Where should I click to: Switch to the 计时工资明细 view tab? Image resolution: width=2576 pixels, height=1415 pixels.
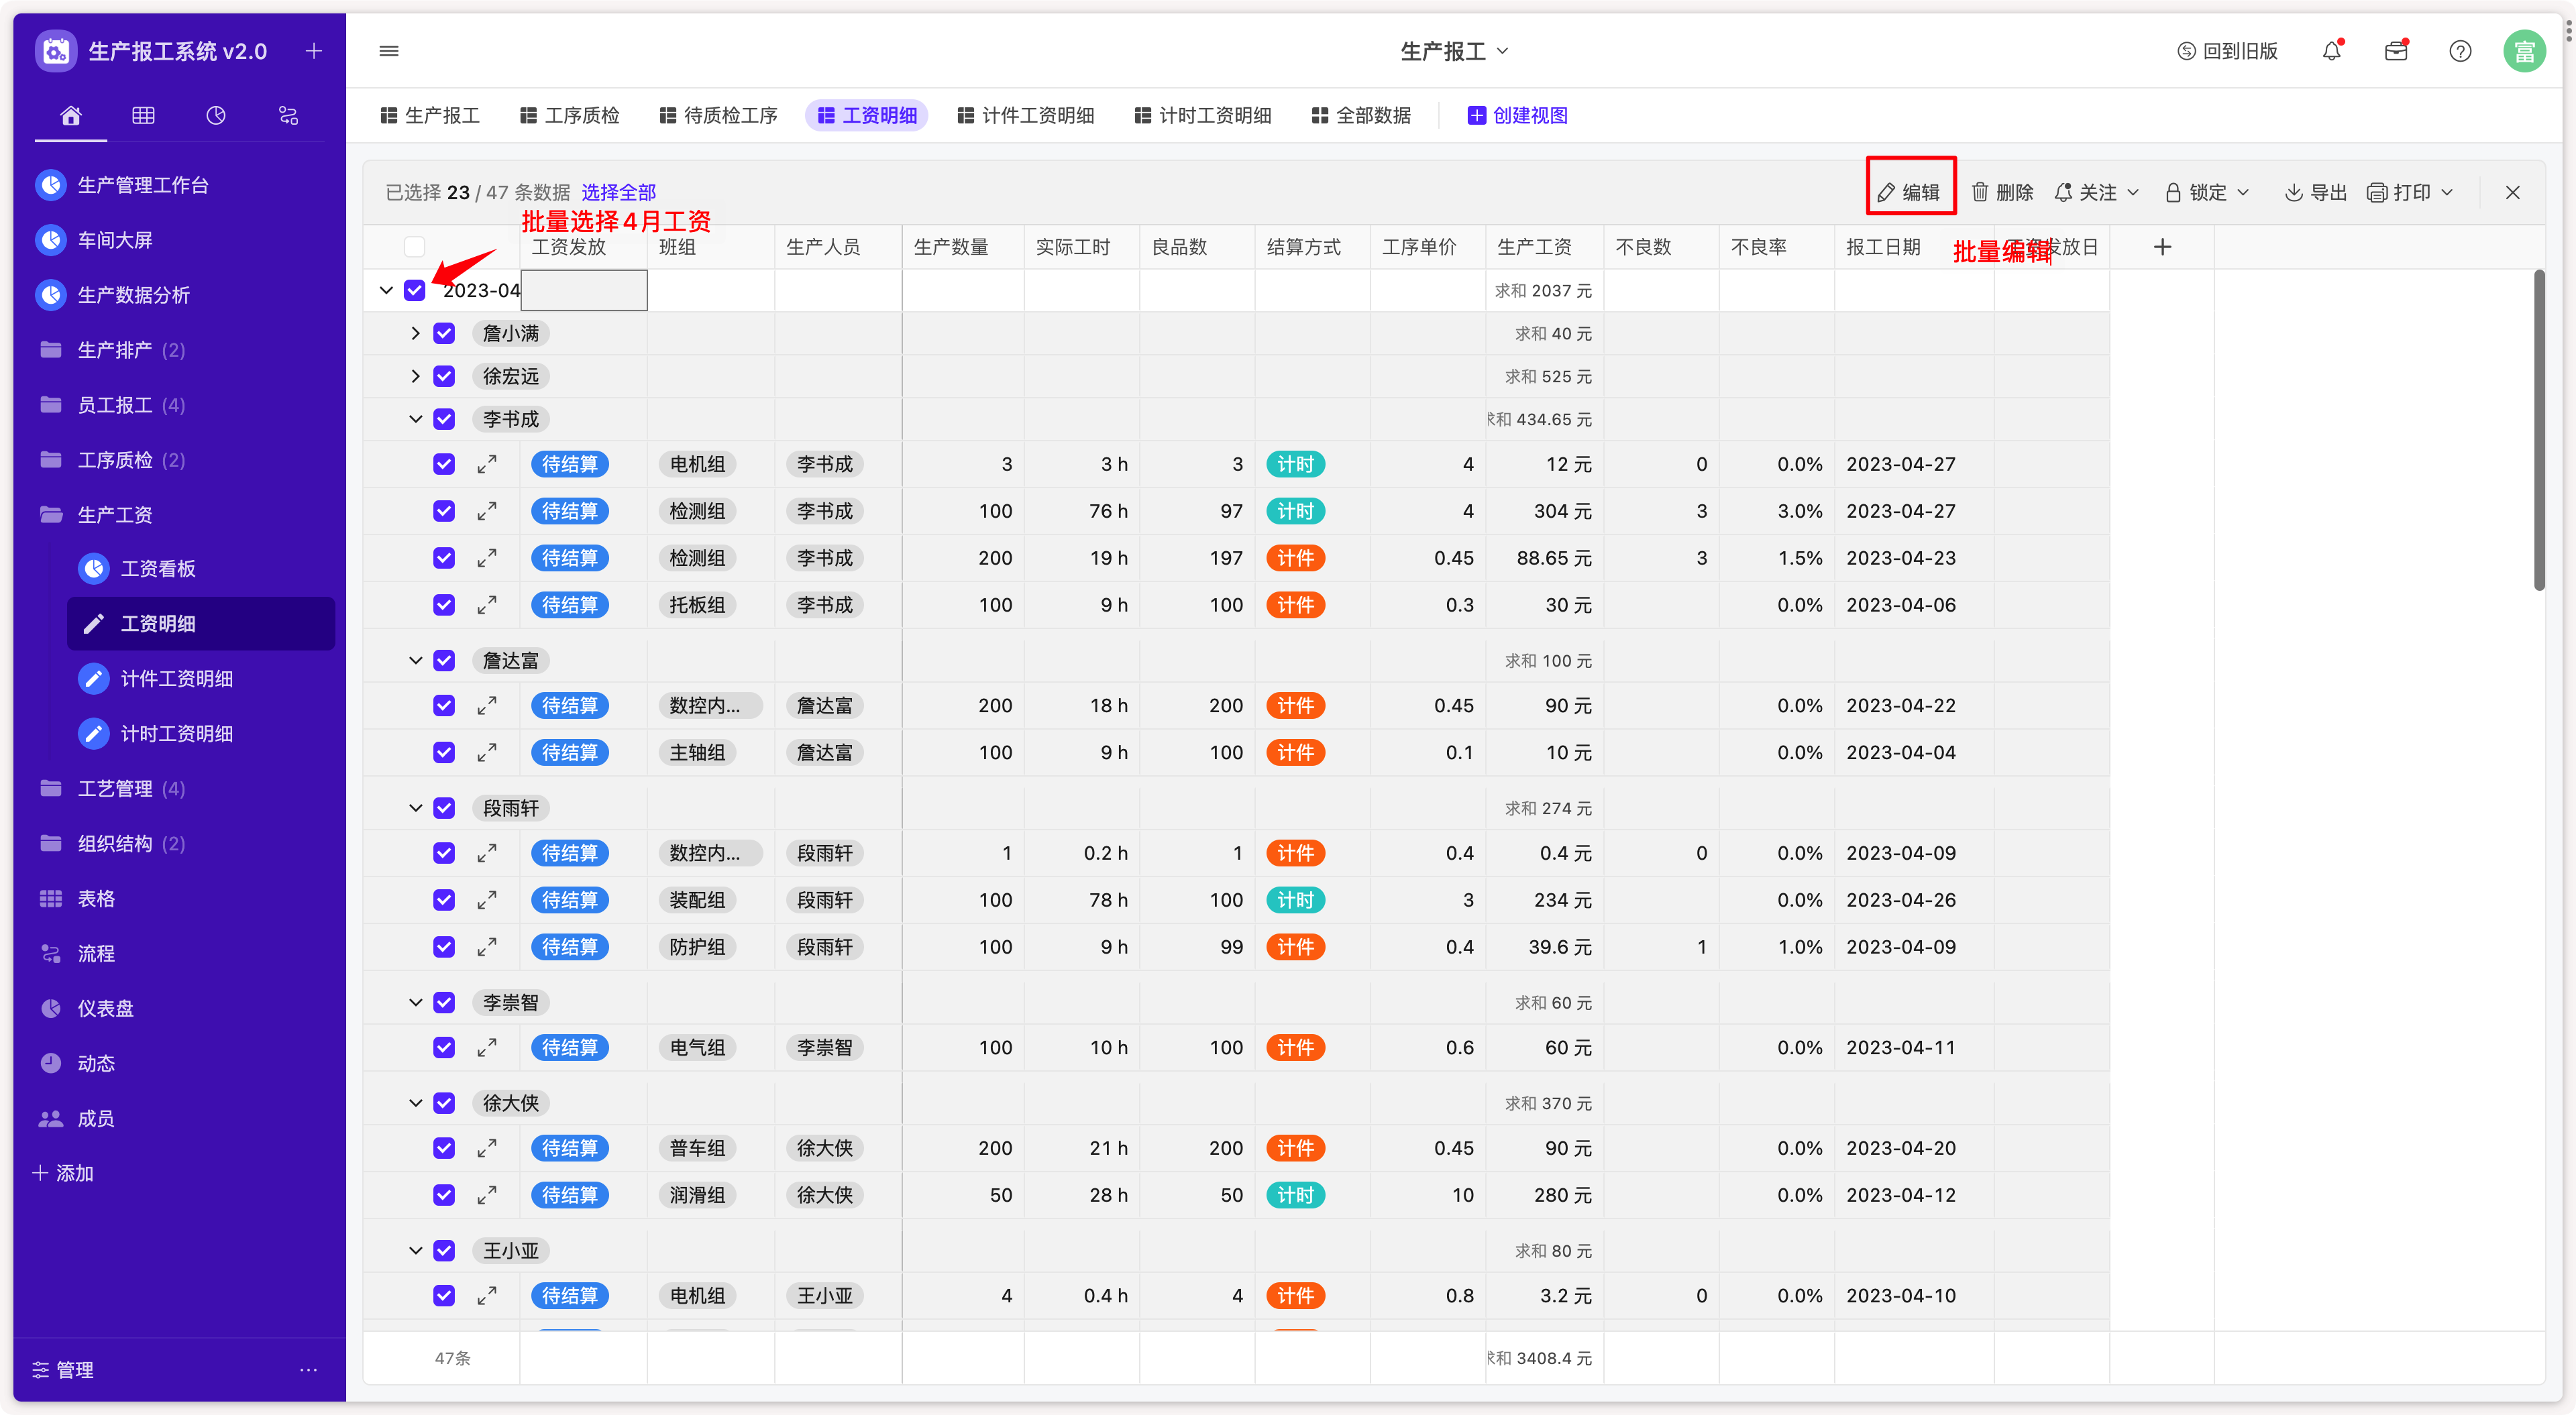pyautogui.click(x=1202, y=115)
